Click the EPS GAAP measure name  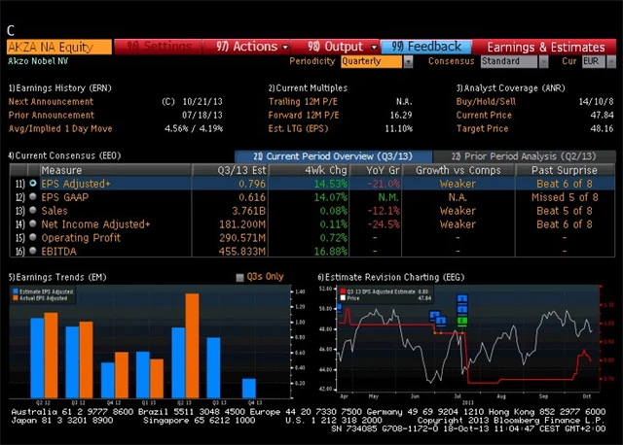(x=65, y=197)
